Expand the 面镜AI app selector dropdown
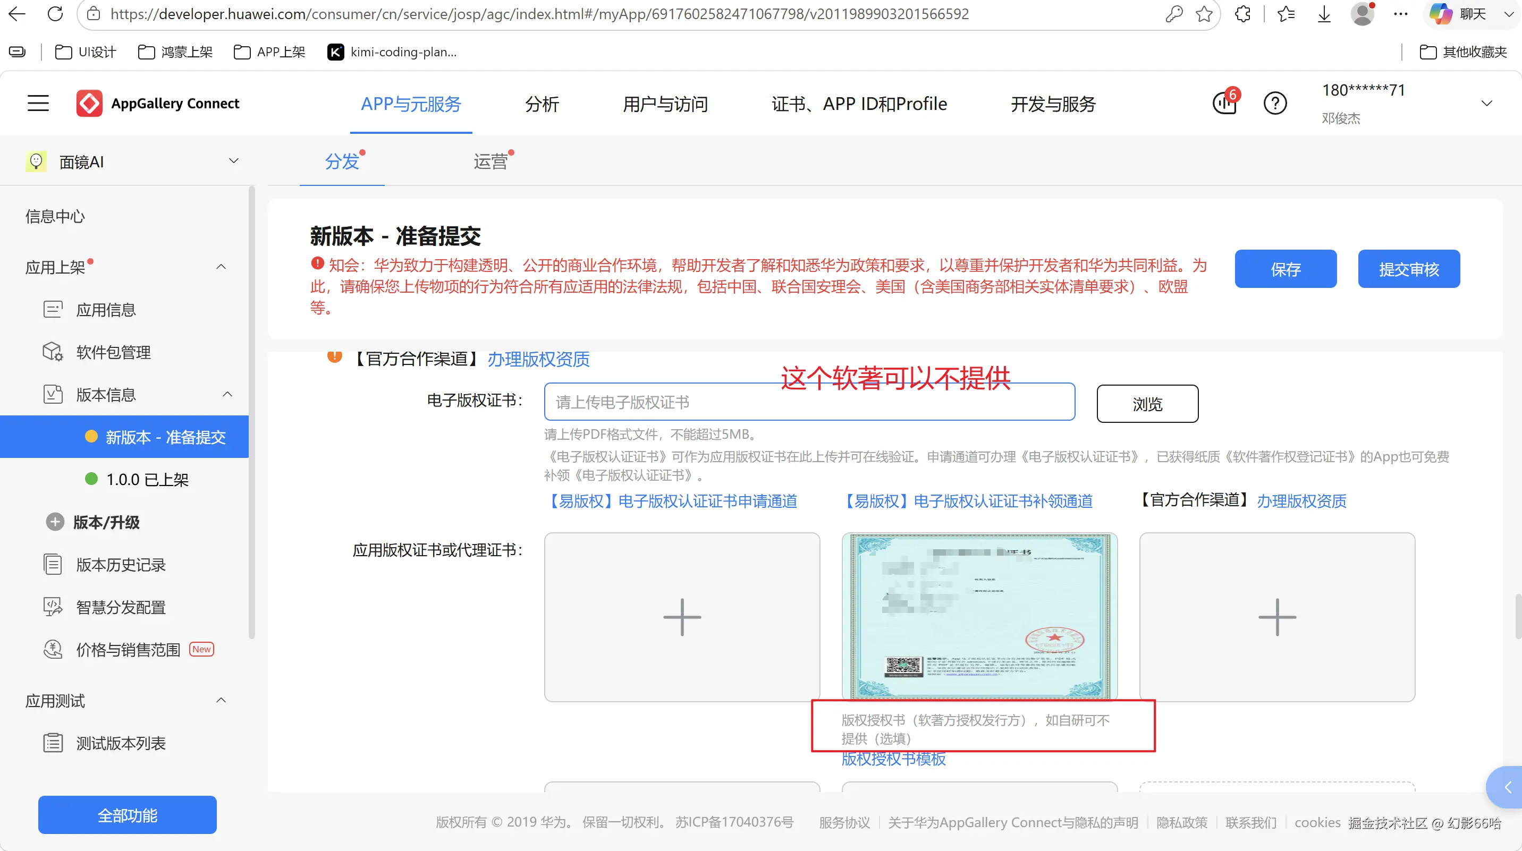The height and width of the screenshot is (851, 1522). [234, 160]
